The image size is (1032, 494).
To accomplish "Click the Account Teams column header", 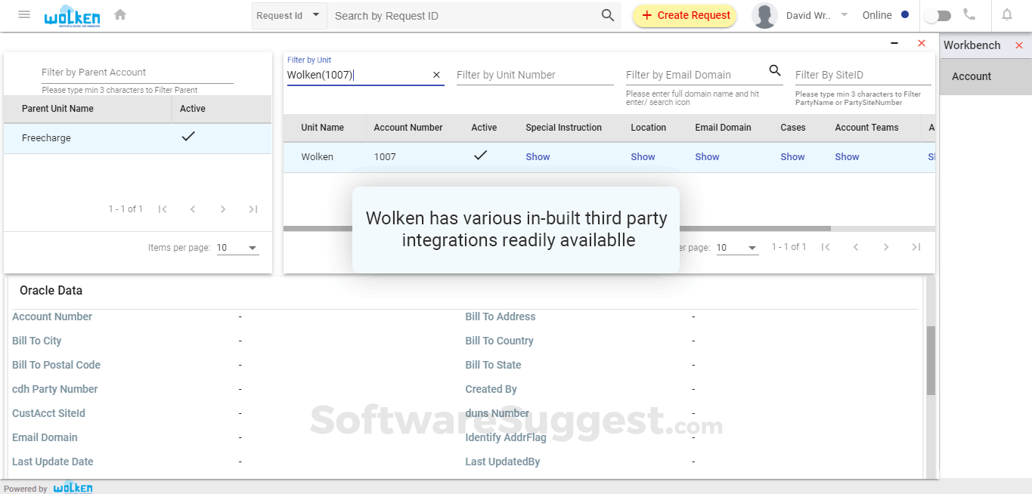I will tap(866, 128).
